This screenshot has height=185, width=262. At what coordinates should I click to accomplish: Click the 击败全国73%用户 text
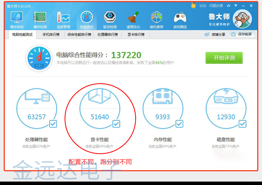pos(225,146)
